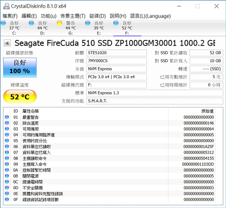Select attribute row 0E 媒體和資料完整性錯誤
226x208 pixels.
pyautogui.click(x=110, y=194)
